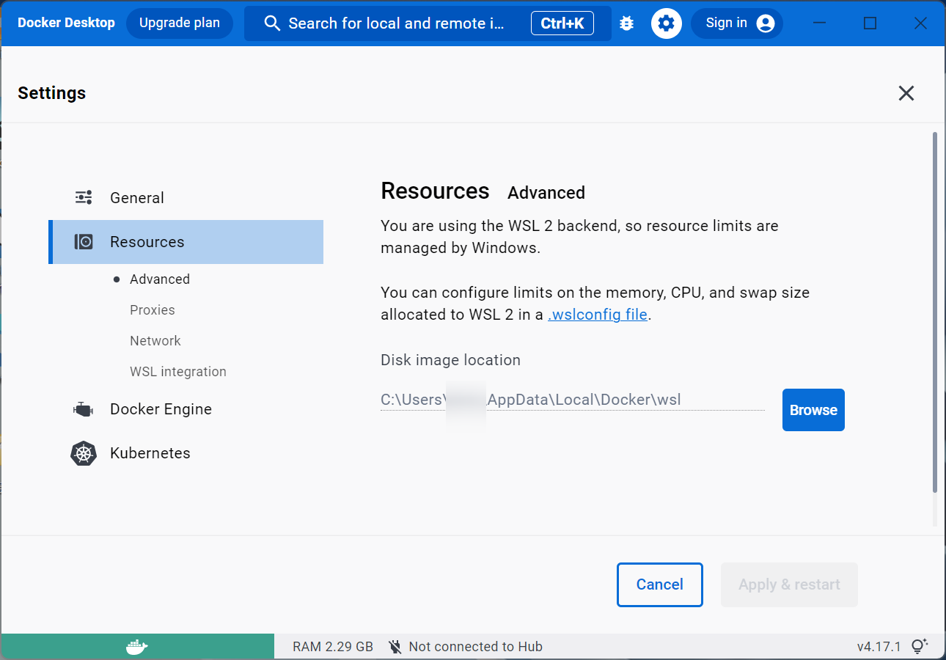The image size is (946, 660).
Task: Click the settings vertical scrollbar
Action: point(934,312)
